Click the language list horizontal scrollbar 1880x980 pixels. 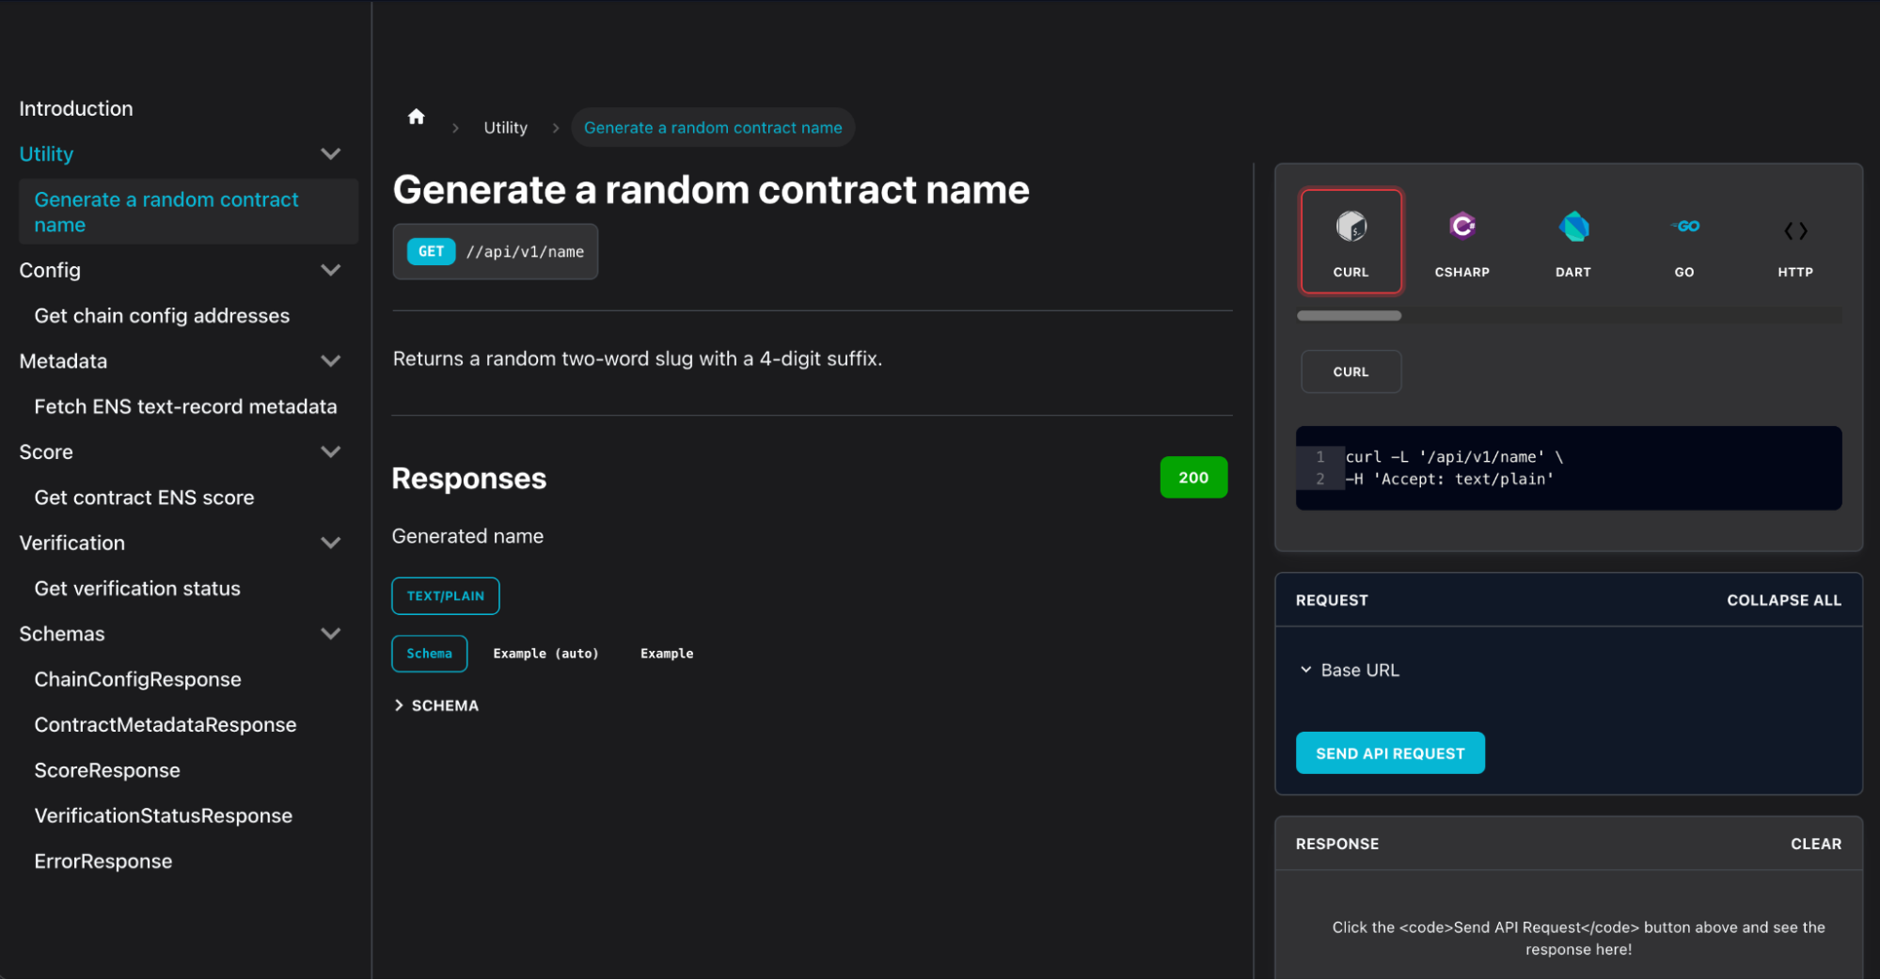pos(1349,316)
